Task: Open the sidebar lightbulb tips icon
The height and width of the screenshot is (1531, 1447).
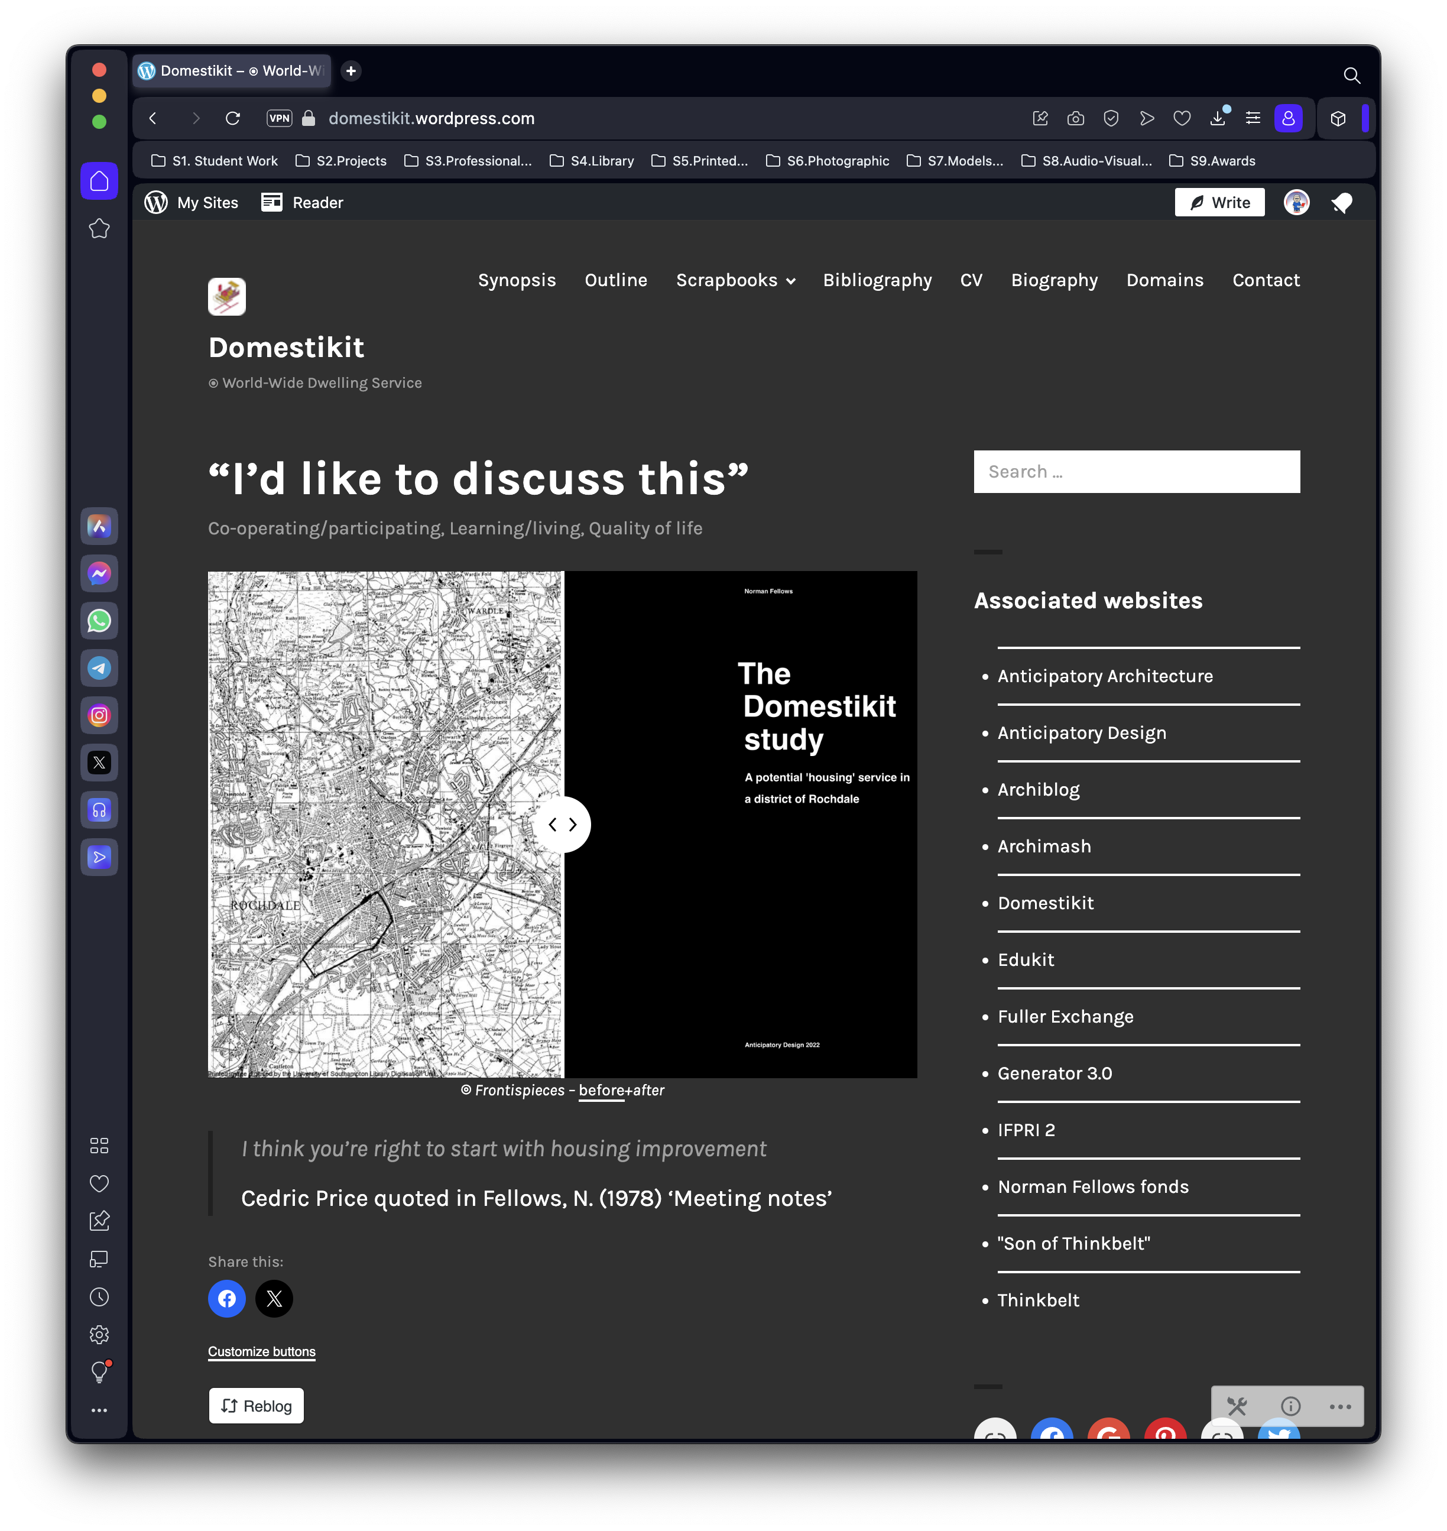Action: click(x=99, y=1372)
